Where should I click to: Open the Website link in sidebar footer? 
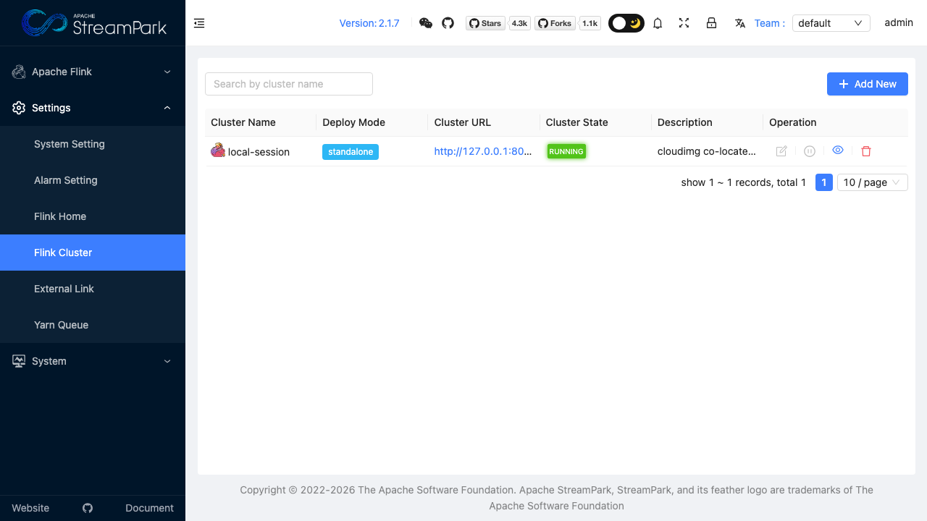point(30,508)
